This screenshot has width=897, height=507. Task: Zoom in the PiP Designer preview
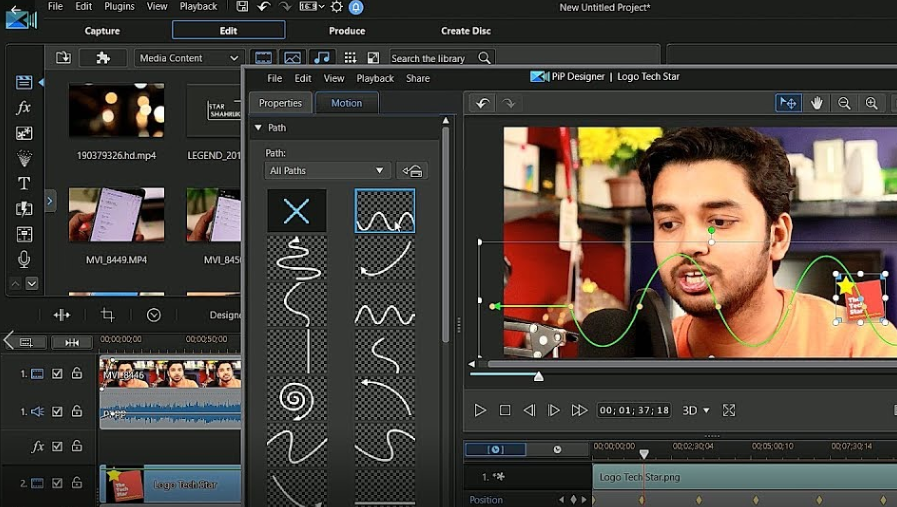click(871, 103)
